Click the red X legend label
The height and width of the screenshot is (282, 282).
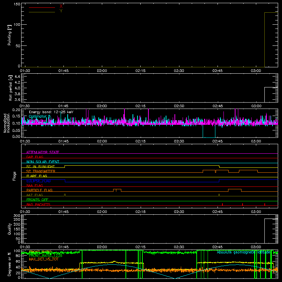(61, 6)
